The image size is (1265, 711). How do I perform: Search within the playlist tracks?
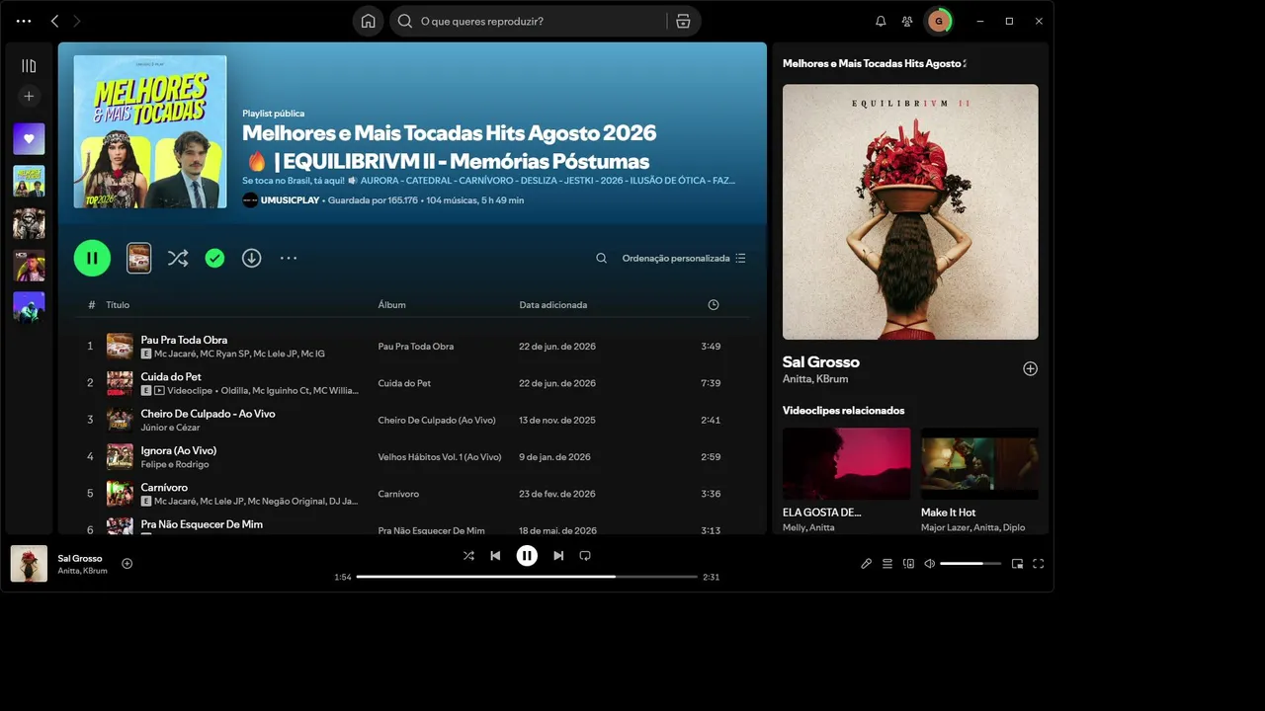pyautogui.click(x=601, y=258)
